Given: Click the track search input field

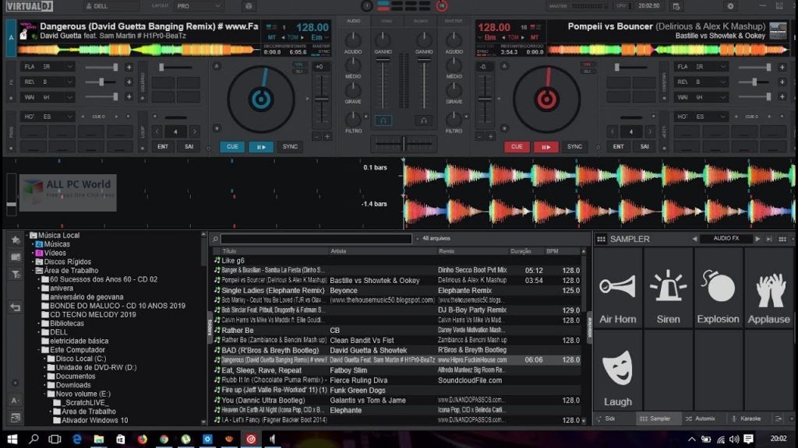Looking at the screenshot, I should coord(315,239).
